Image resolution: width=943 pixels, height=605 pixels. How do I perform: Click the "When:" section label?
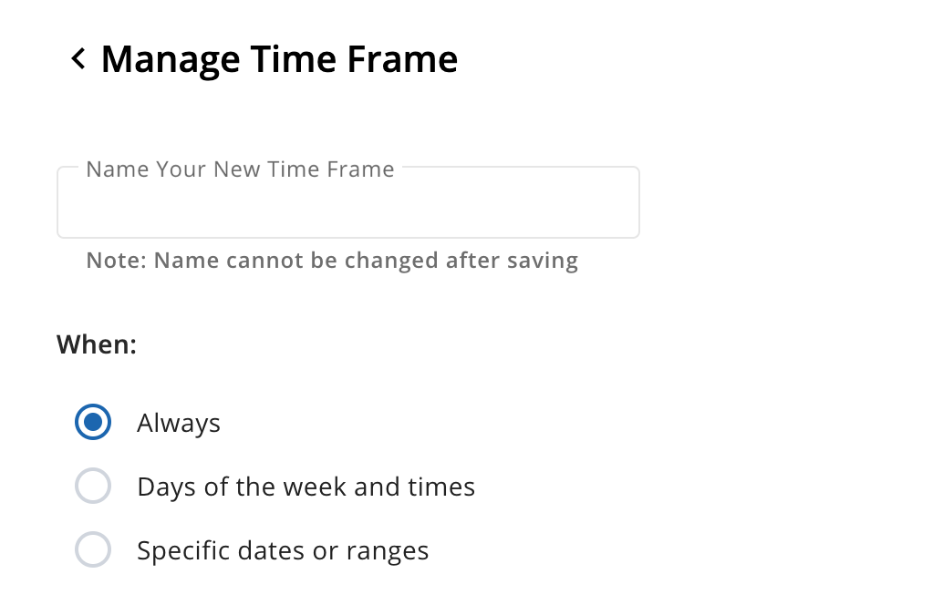97,344
